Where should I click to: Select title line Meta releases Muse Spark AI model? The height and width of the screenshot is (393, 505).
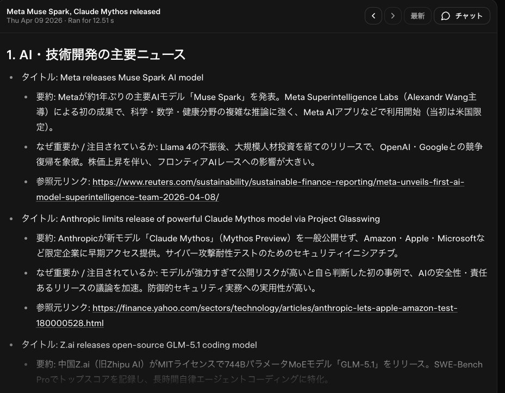(x=113, y=77)
